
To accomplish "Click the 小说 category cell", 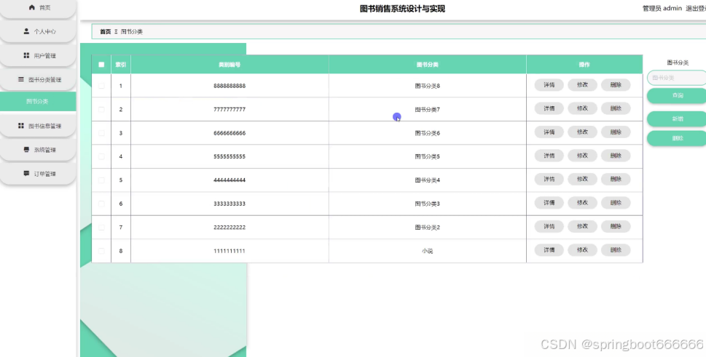I will click(427, 251).
